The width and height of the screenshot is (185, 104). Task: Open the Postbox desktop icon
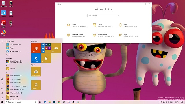[x=3, y=14]
